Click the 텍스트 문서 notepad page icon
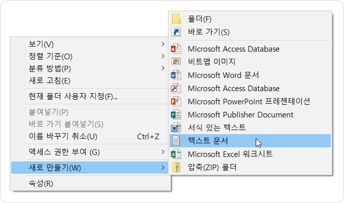344x203 pixels. click(176, 141)
